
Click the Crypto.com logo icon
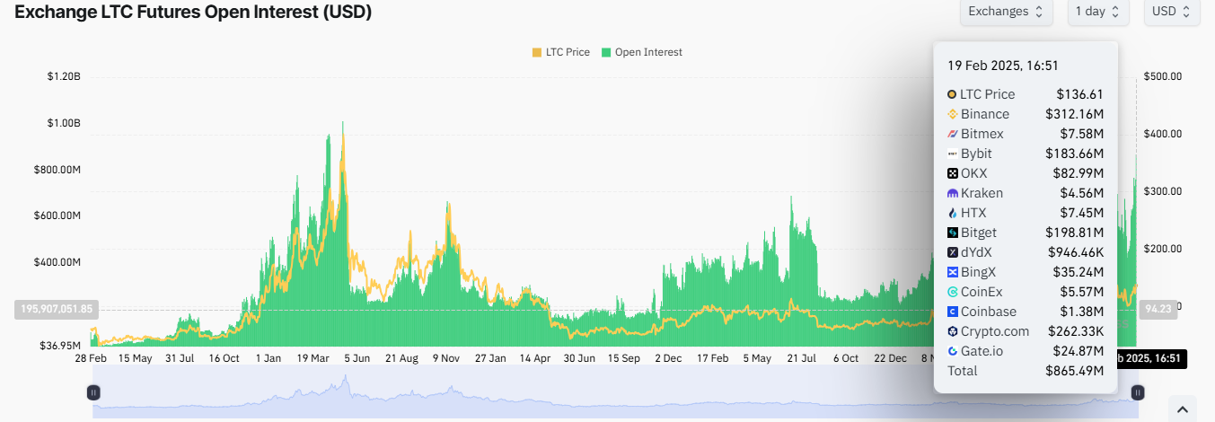952,331
